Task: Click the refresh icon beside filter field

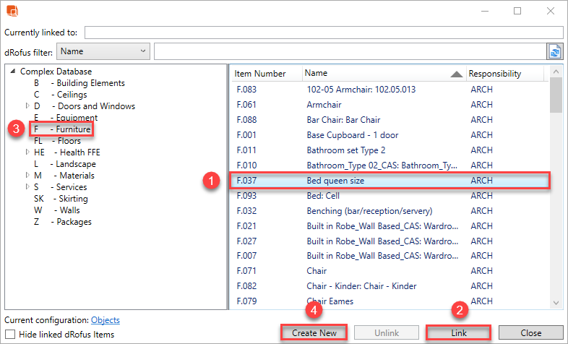Action: pos(554,51)
